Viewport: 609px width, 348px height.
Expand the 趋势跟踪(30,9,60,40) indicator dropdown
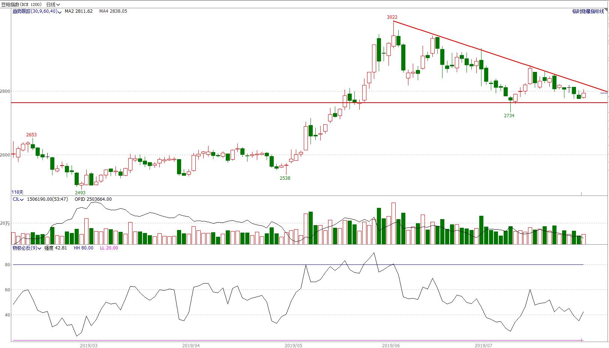pyautogui.click(x=37, y=11)
